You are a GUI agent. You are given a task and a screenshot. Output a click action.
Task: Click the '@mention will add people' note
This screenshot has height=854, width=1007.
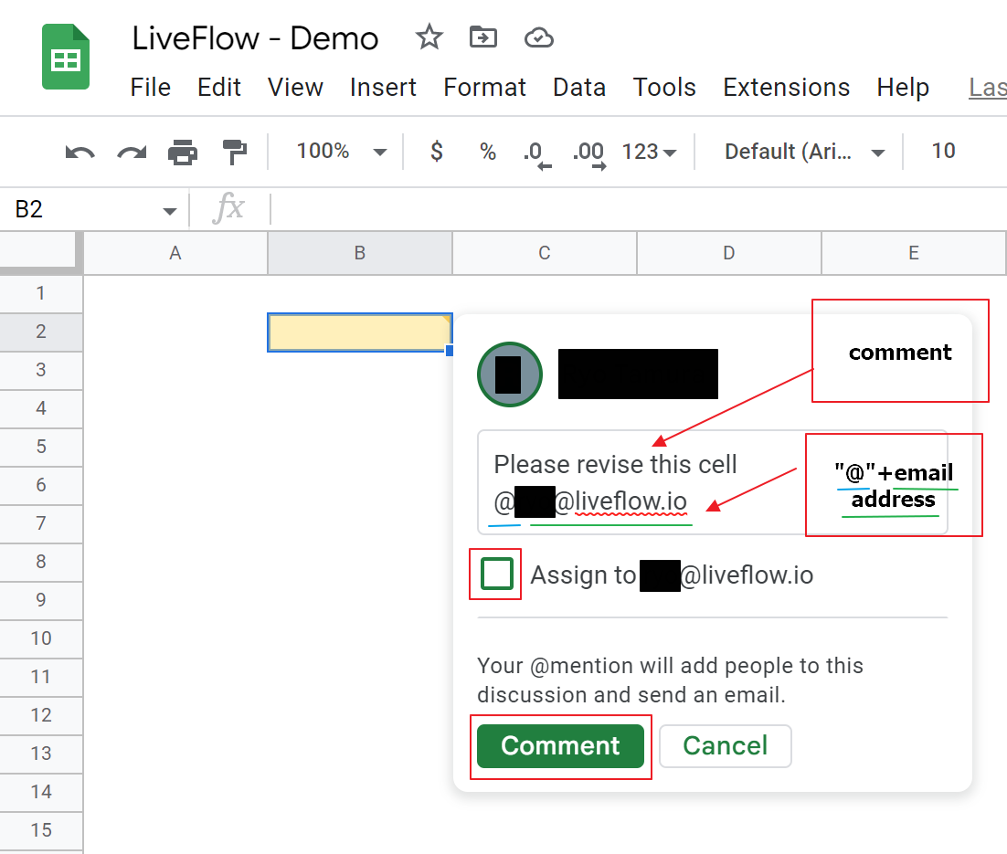click(670, 680)
